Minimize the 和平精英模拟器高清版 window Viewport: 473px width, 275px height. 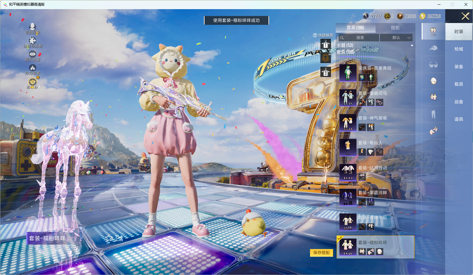pos(439,4)
